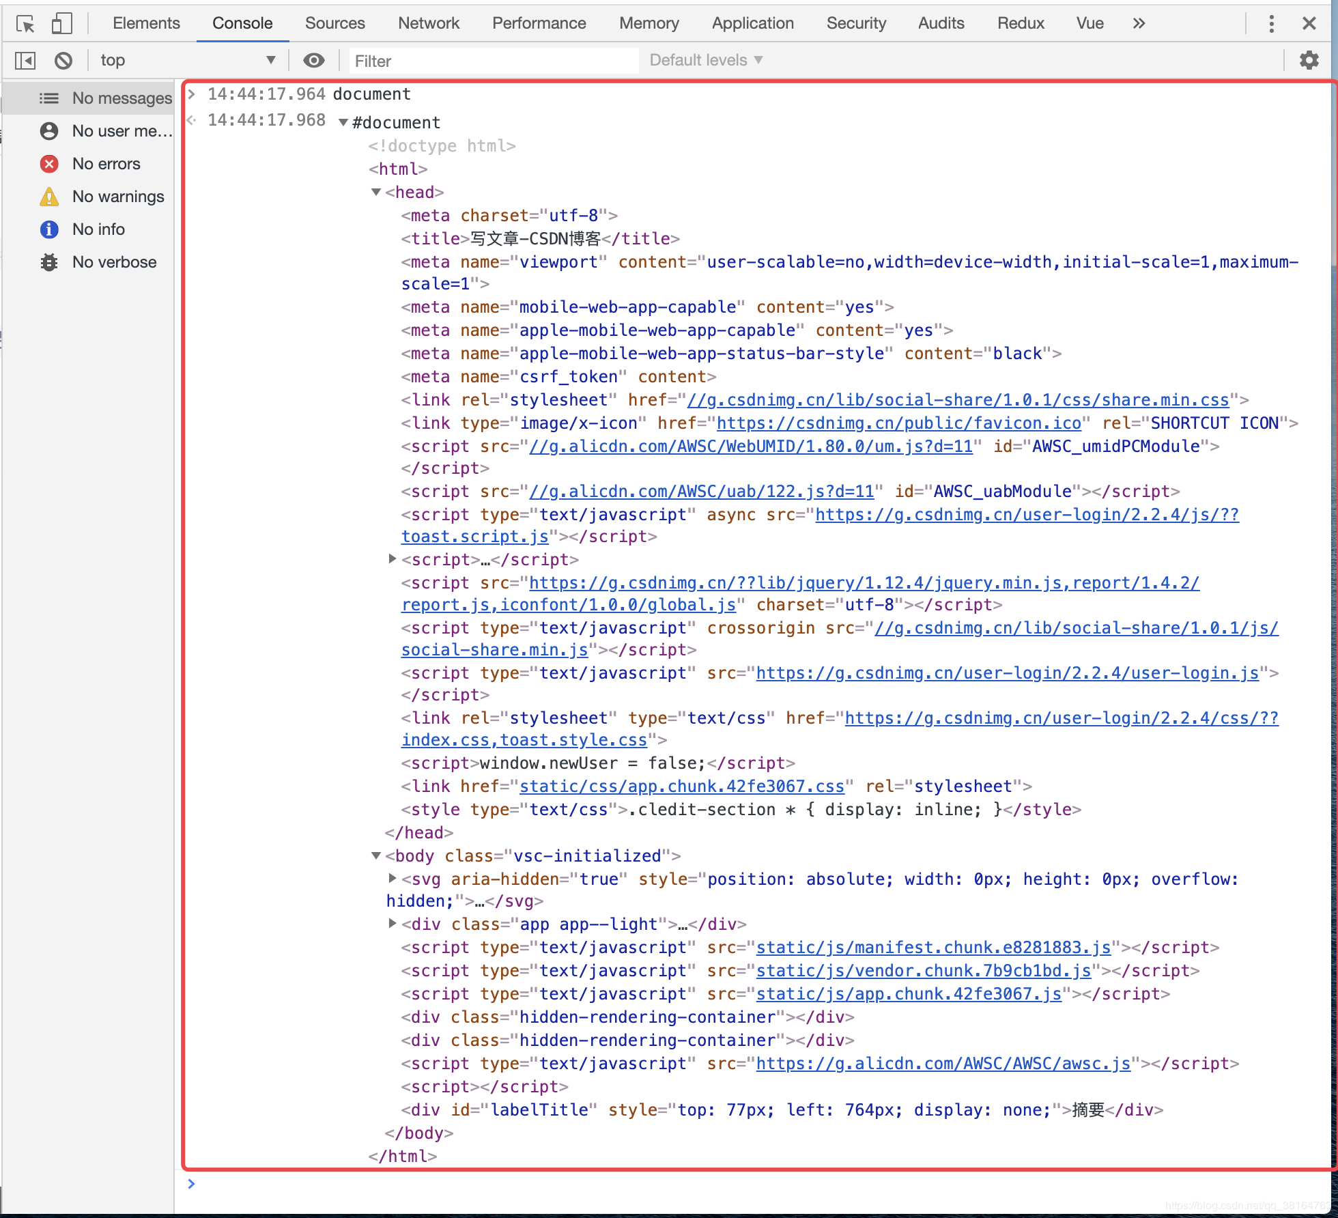The image size is (1338, 1218).
Task: Click the meta charset utf-8 line
Action: tap(509, 216)
